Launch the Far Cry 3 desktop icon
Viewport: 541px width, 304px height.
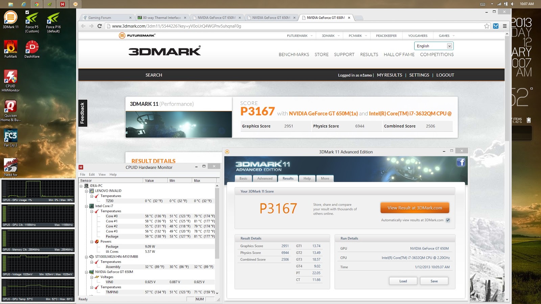[10, 138]
